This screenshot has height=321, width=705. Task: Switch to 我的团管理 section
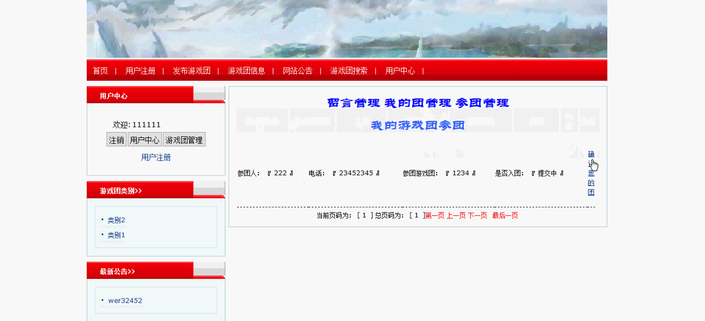point(418,103)
